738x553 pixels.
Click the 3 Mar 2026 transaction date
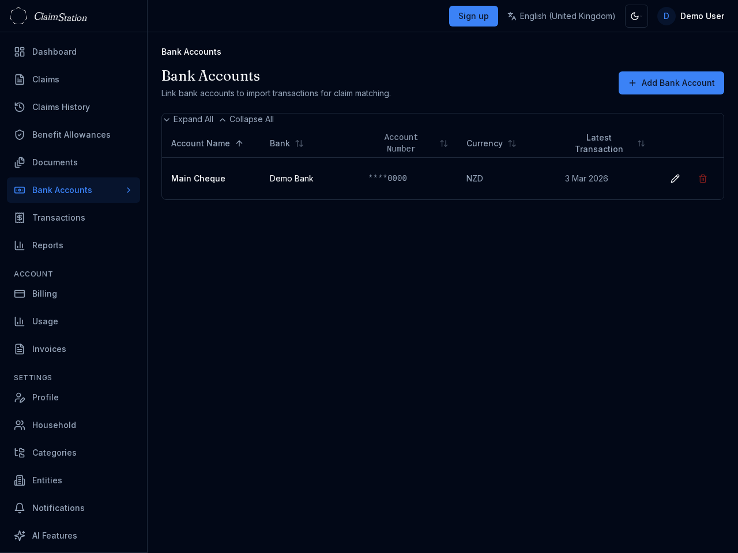coord(586,179)
